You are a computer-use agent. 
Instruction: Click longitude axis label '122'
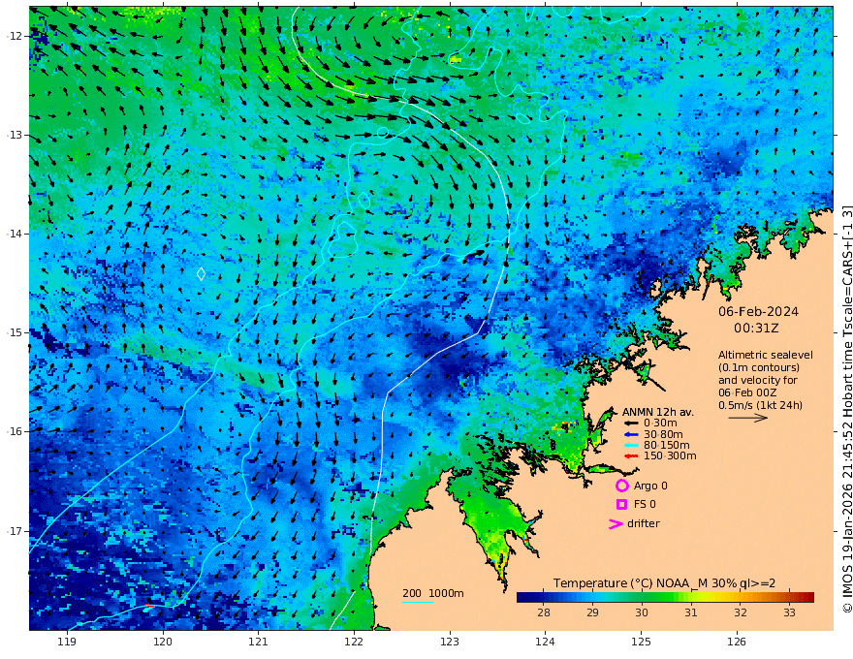click(x=354, y=643)
